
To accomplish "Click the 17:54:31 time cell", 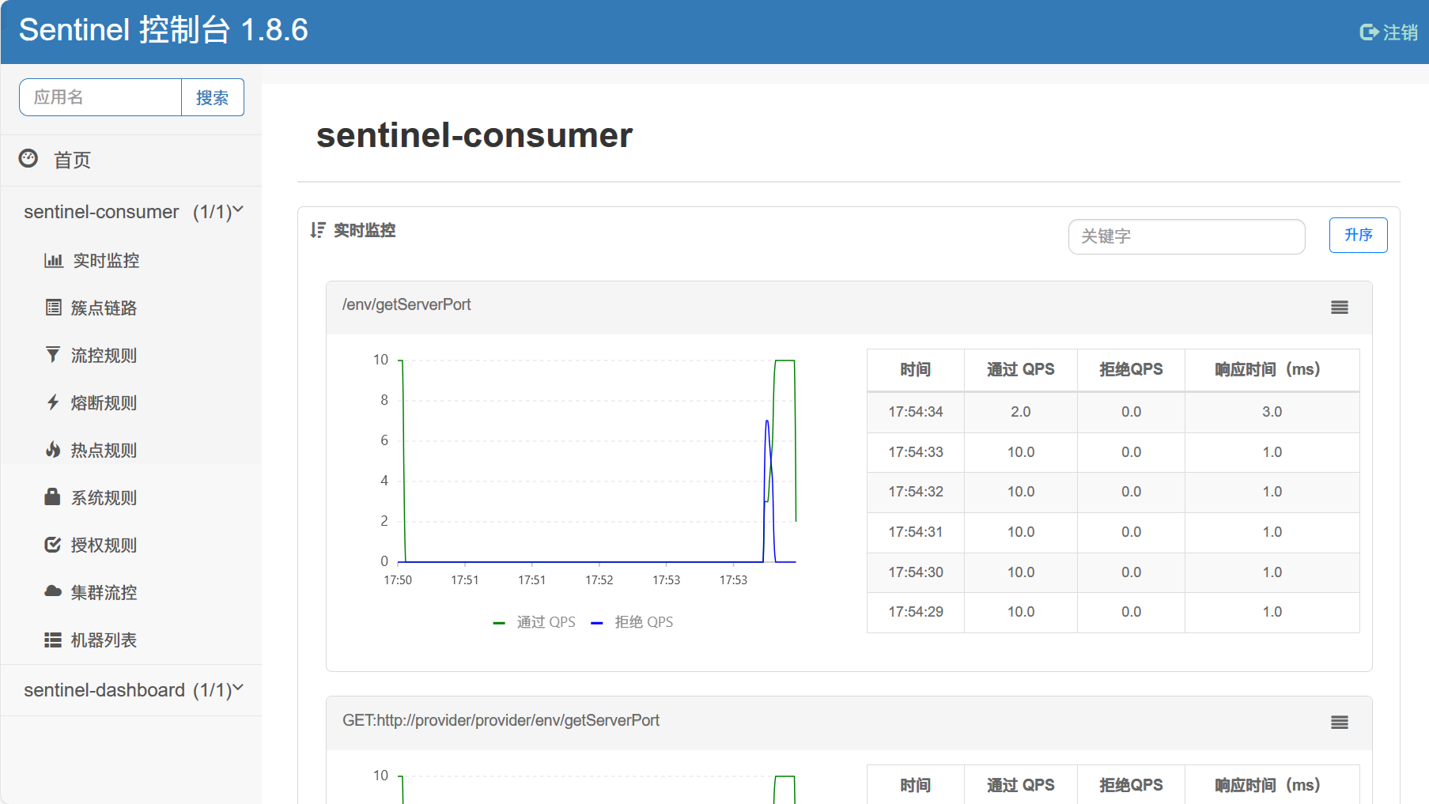I will [x=916, y=532].
